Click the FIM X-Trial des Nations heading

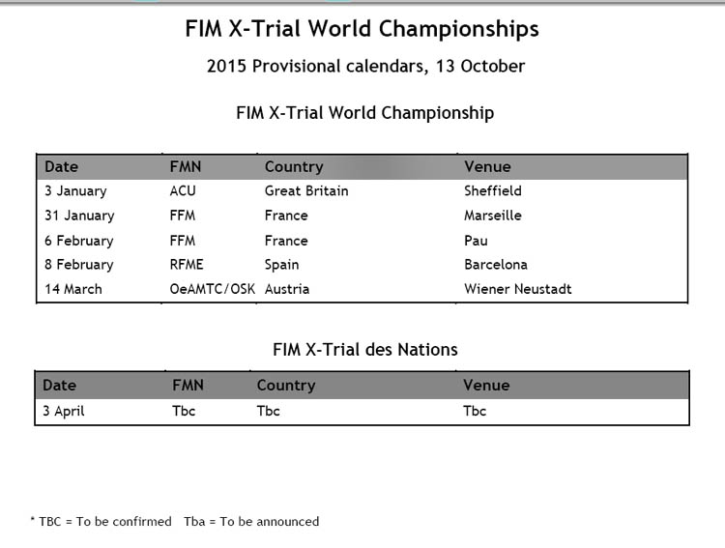[x=365, y=350]
